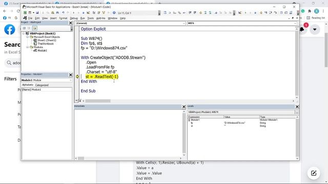The image size is (328, 184).
Task: Open the Object Browser toolbar icon
Action: [104, 13]
